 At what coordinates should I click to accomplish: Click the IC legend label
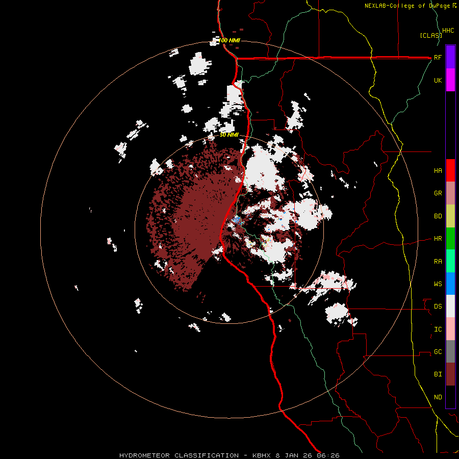(438, 329)
